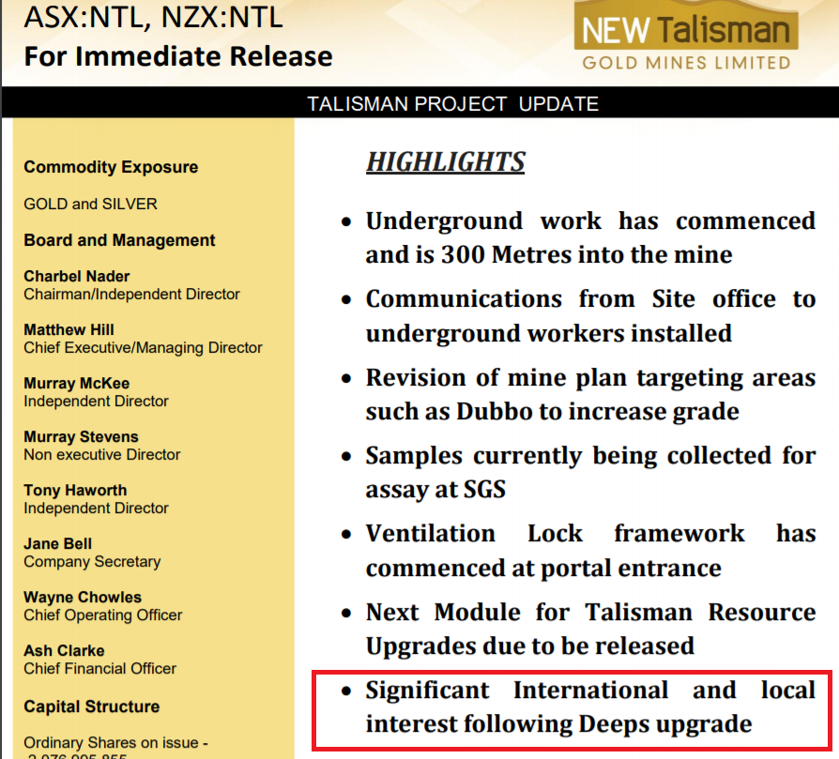Select the name "Wayne Chowles"
839x759 pixels.
83,597
